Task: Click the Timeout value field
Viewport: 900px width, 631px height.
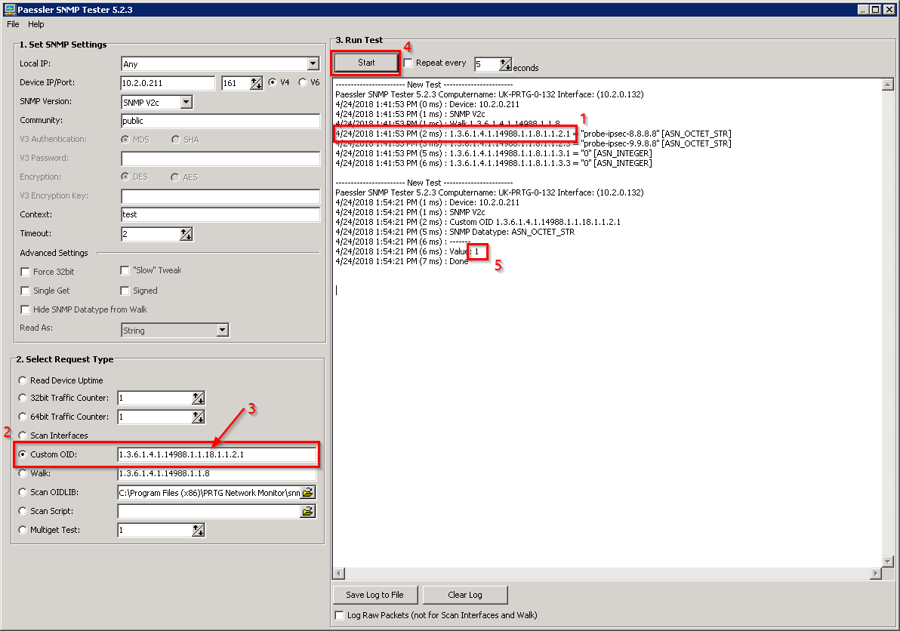Action: click(150, 234)
